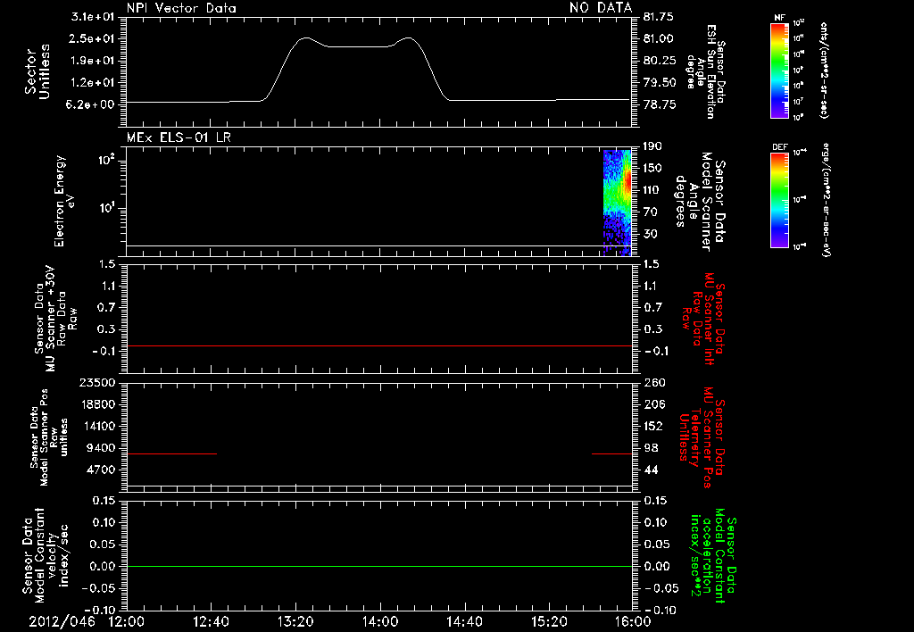This screenshot has width=914, height=632.
Task: Click the '14:40' time tick label
Action: [464, 621]
